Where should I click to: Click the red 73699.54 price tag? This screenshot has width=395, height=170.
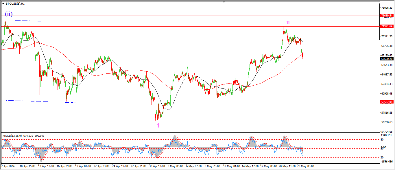coord(387,16)
